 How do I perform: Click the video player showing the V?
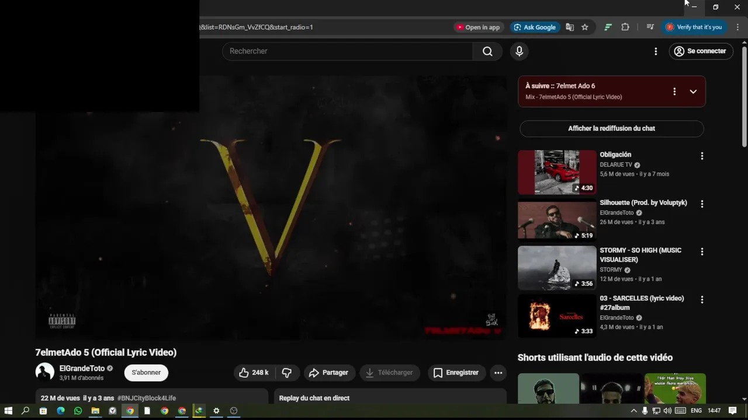pos(271,207)
